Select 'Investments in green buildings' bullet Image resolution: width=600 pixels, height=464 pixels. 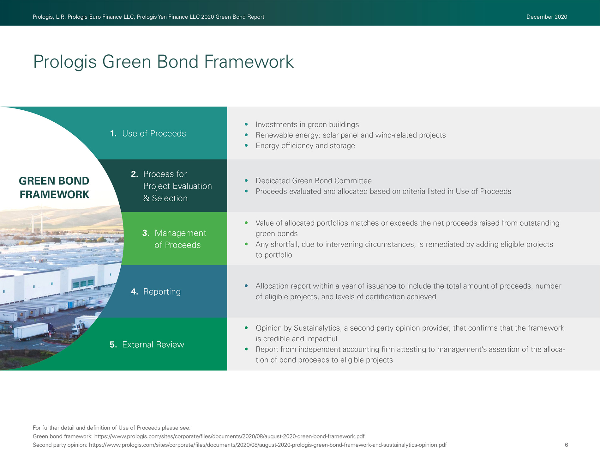(x=307, y=125)
